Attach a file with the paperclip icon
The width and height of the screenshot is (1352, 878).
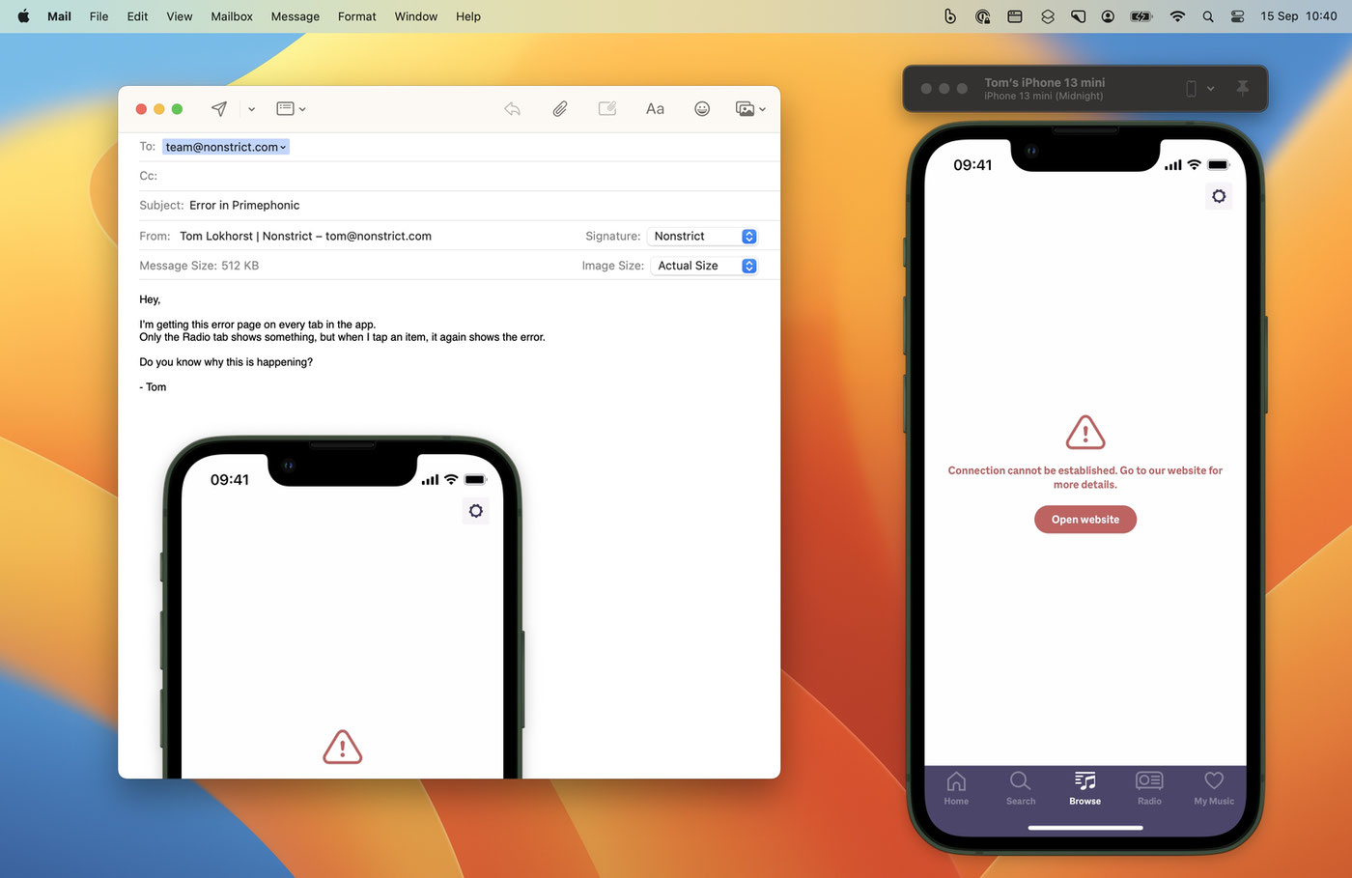coord(560,109)
